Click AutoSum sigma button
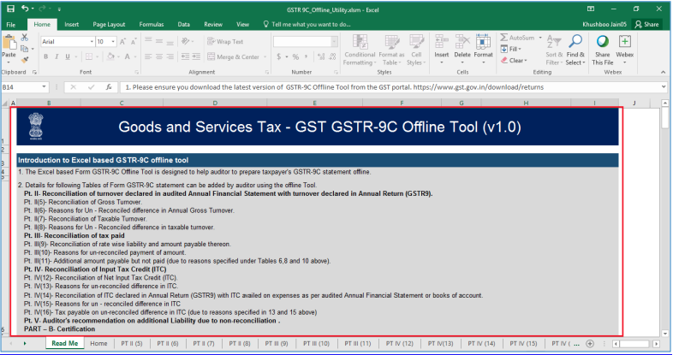Screen dimensions: 673x355 pos(518,38)
